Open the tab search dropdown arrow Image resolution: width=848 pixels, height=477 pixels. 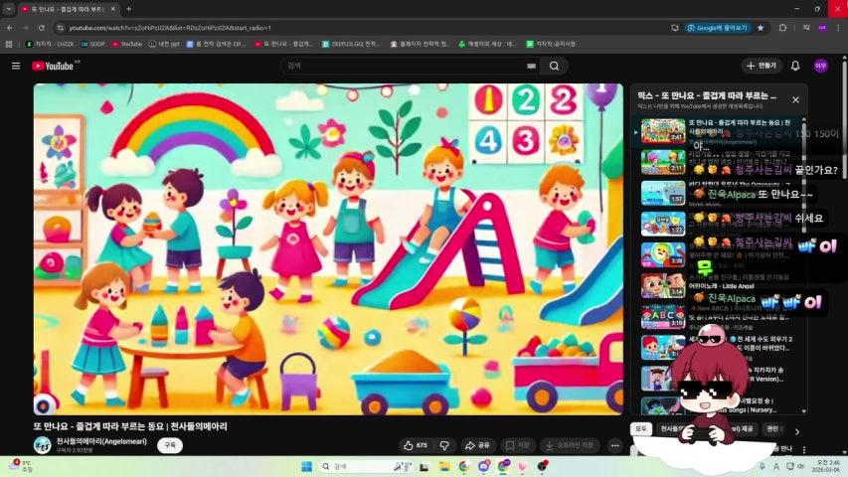pyautogui.click(x=9, y=8)
